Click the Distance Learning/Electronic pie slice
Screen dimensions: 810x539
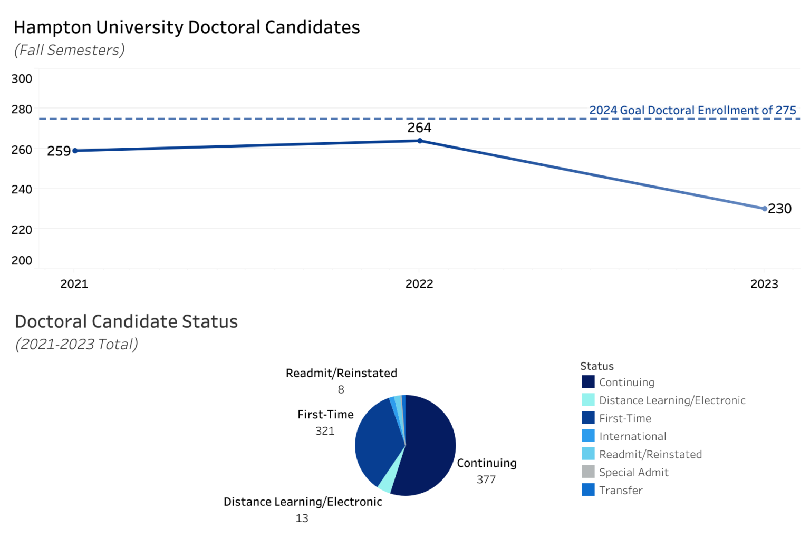385,484
